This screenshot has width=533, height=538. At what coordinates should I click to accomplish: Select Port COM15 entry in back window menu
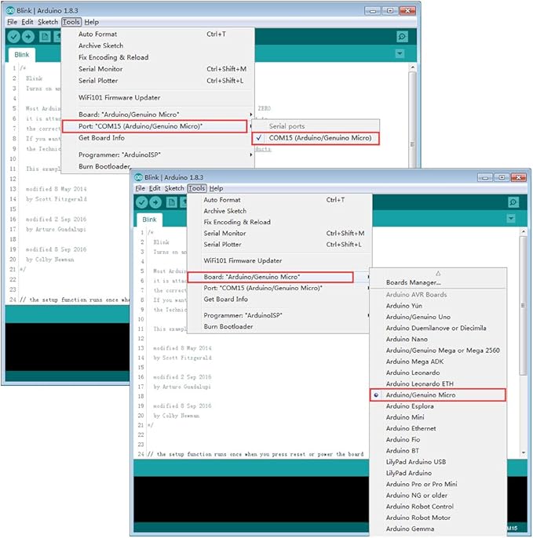click(x=155, y=126)
